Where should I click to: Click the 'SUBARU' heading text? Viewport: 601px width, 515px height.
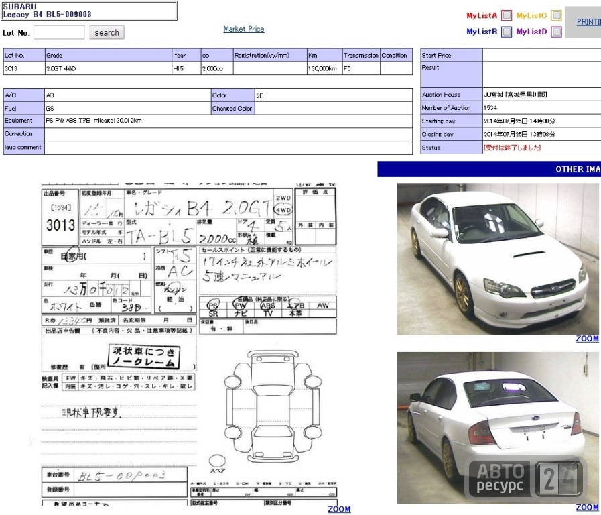pyautogui.click(x=19, y=7)
